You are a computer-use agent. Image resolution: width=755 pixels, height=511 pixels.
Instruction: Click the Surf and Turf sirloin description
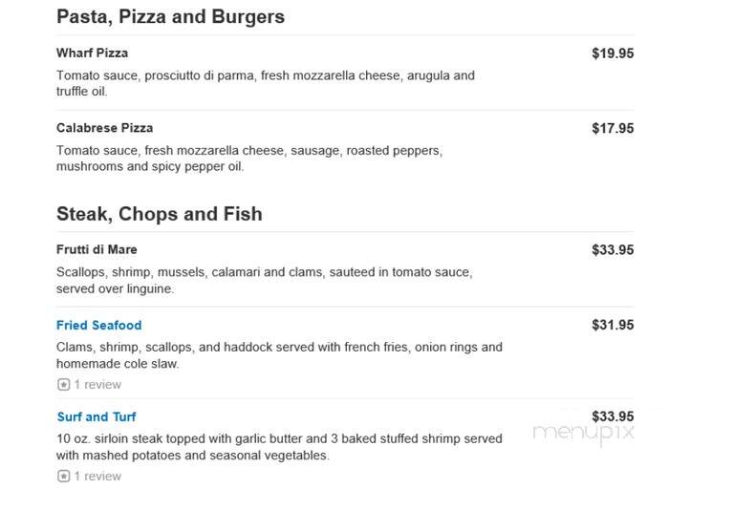click(279, 447)
